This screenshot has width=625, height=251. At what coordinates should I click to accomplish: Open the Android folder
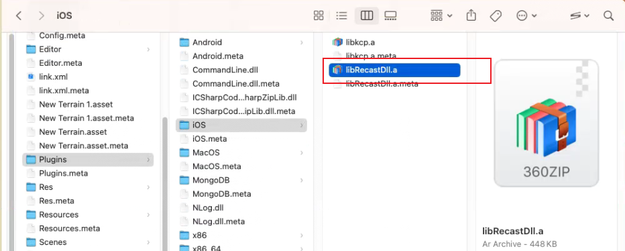tap(241, 42)
